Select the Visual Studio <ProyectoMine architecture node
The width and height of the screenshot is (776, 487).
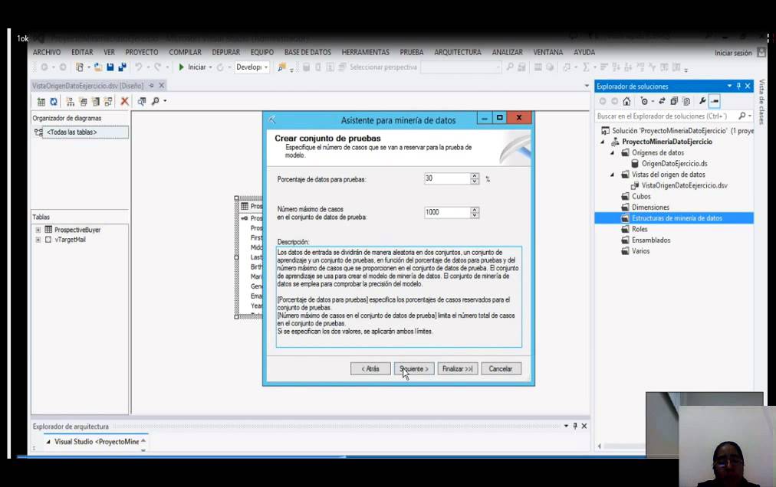tap(96, 442)
